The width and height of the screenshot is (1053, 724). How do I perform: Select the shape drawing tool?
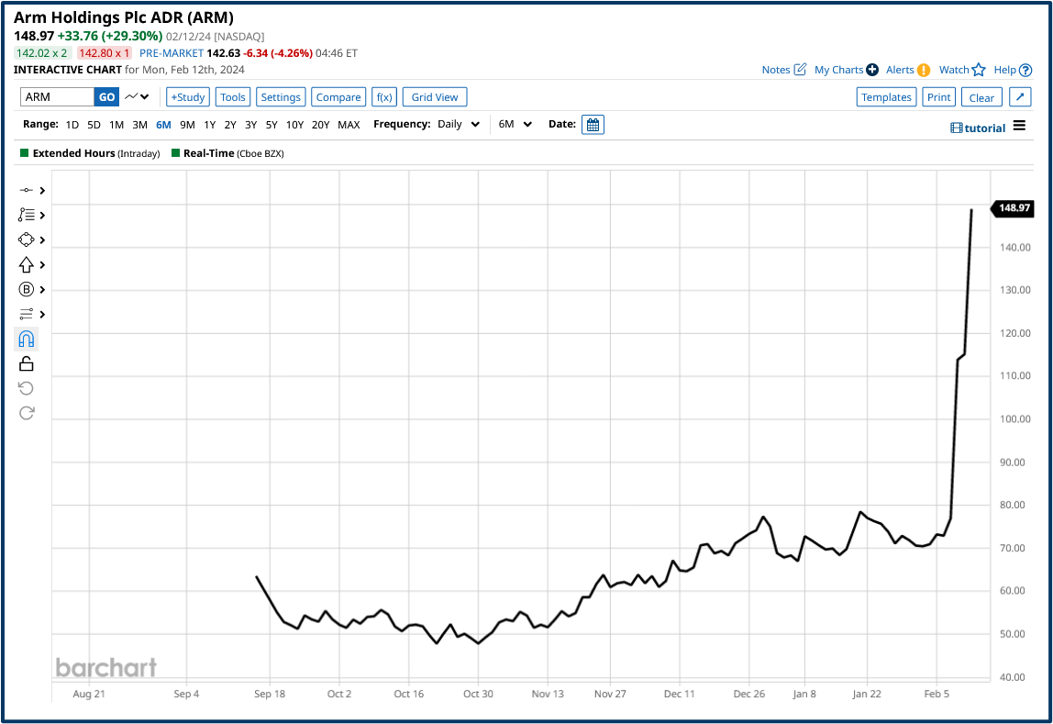pos(26,239)
